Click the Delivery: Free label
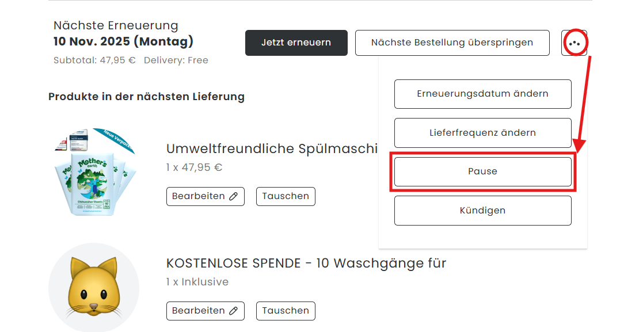The width and height of the screenshot is (643, 332). click(x=176, y=60)
